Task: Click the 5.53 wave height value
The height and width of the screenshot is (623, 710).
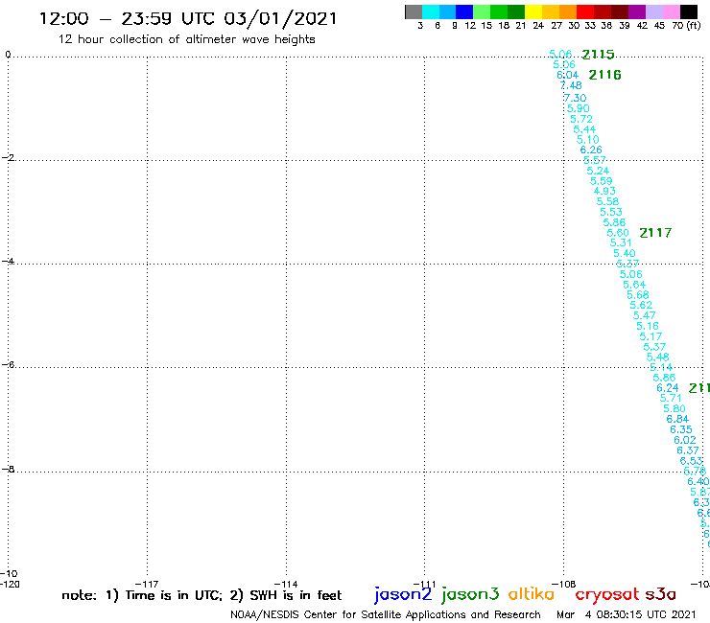Action: pyautogui.click(x=611, y=212)
